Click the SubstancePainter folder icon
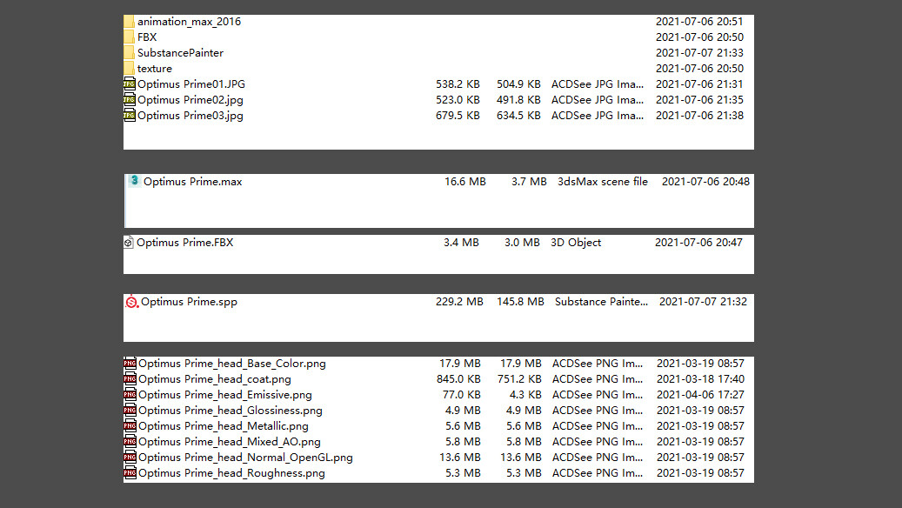902x508 pixels. pyautogui.click(x=129, y=52)
